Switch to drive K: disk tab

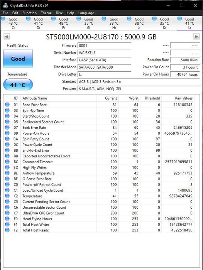[x=164, y=23]
